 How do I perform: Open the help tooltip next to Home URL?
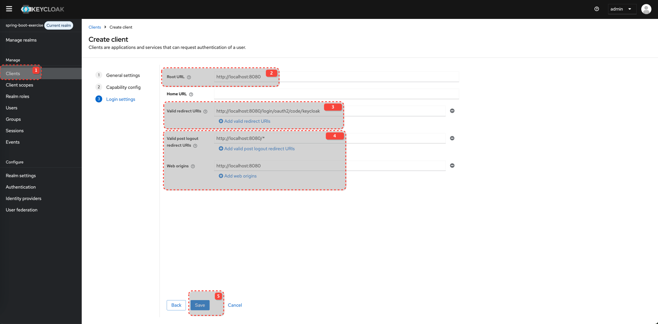pyautogui.click(x=191, y=94)
